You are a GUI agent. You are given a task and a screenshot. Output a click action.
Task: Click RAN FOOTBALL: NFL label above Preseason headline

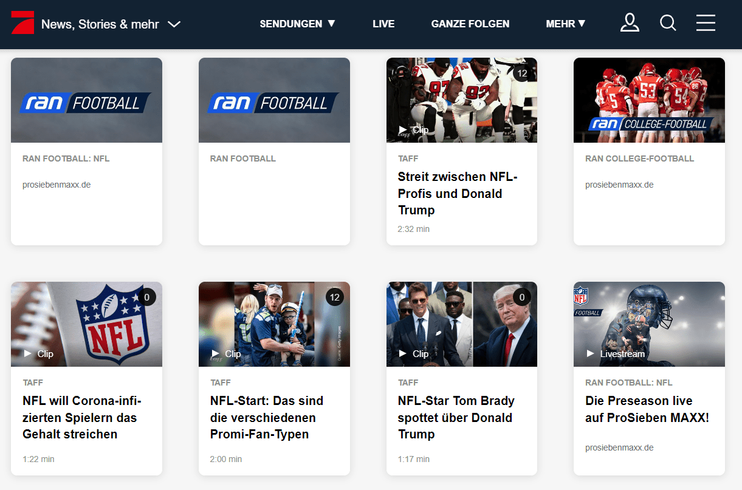tap(629, 383)
